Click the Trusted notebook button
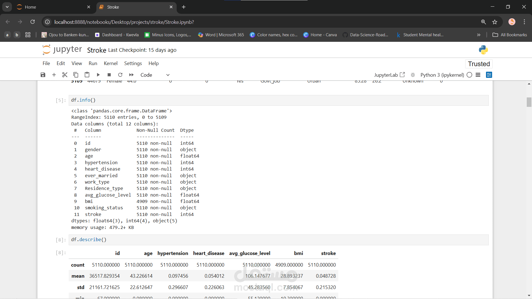This screenshot has height=299, width=532. (479, 64)
